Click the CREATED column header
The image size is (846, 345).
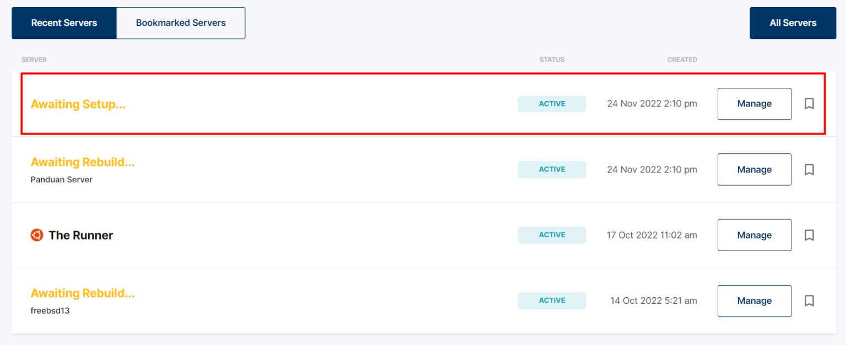pos(682,59)
